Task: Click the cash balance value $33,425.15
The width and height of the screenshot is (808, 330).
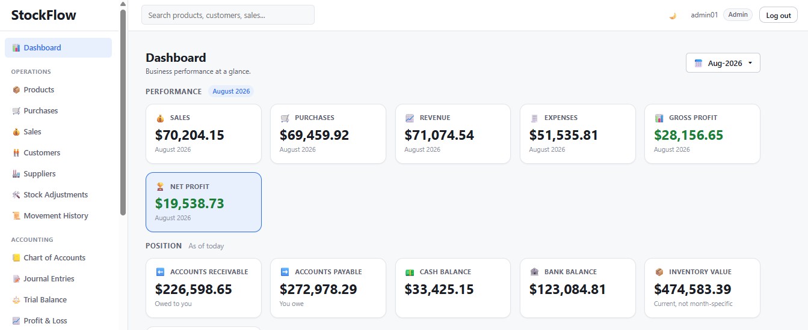Action: (x=439, y=289)
